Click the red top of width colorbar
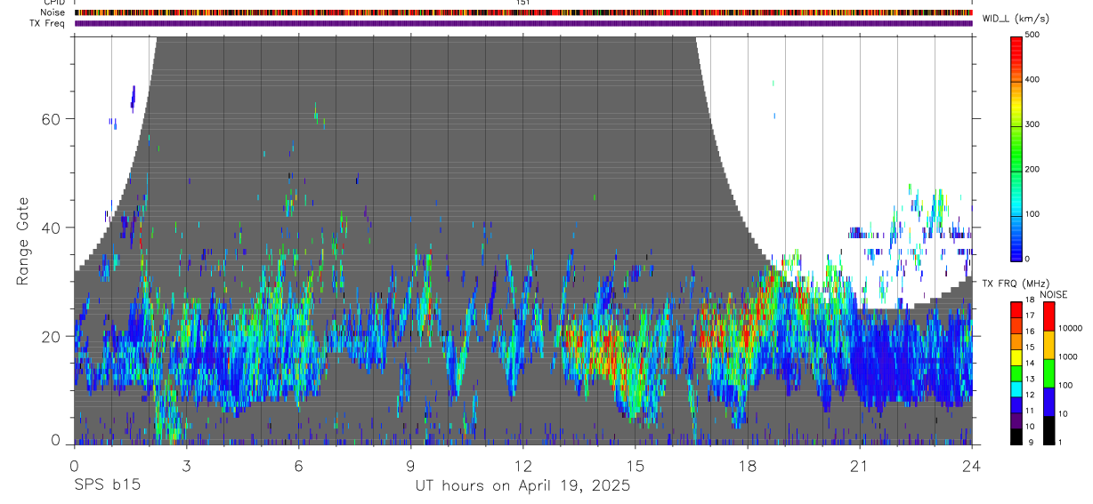This screenshot has width=1093, height=504. [x=1017, y=46]
